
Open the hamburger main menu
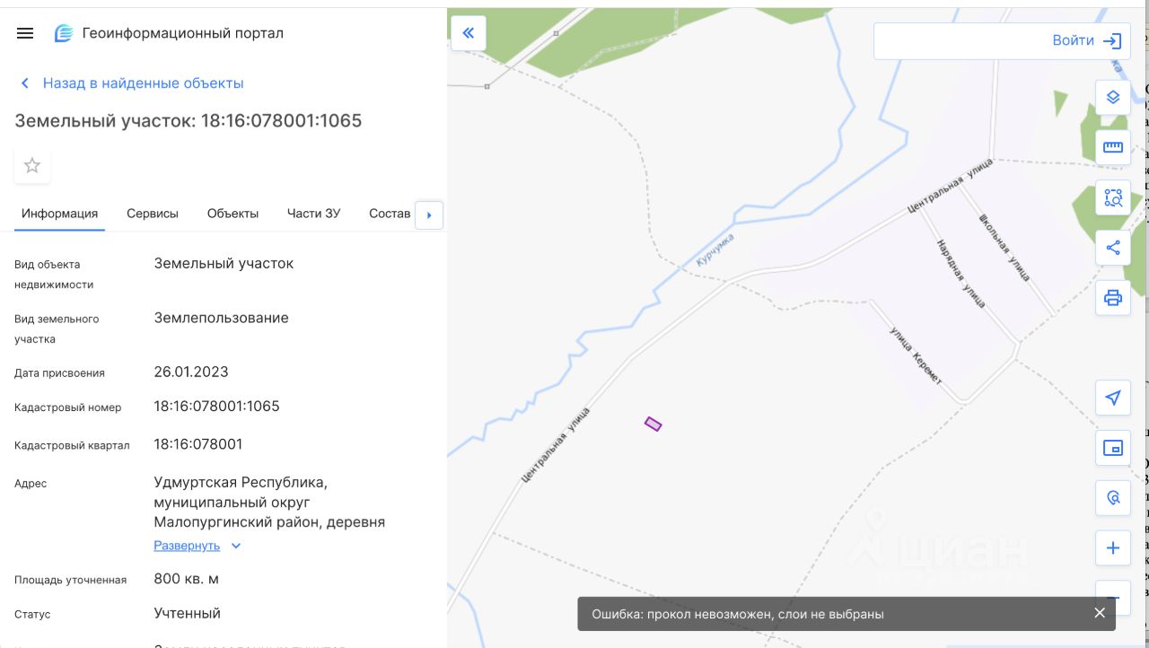pos(25,33)
